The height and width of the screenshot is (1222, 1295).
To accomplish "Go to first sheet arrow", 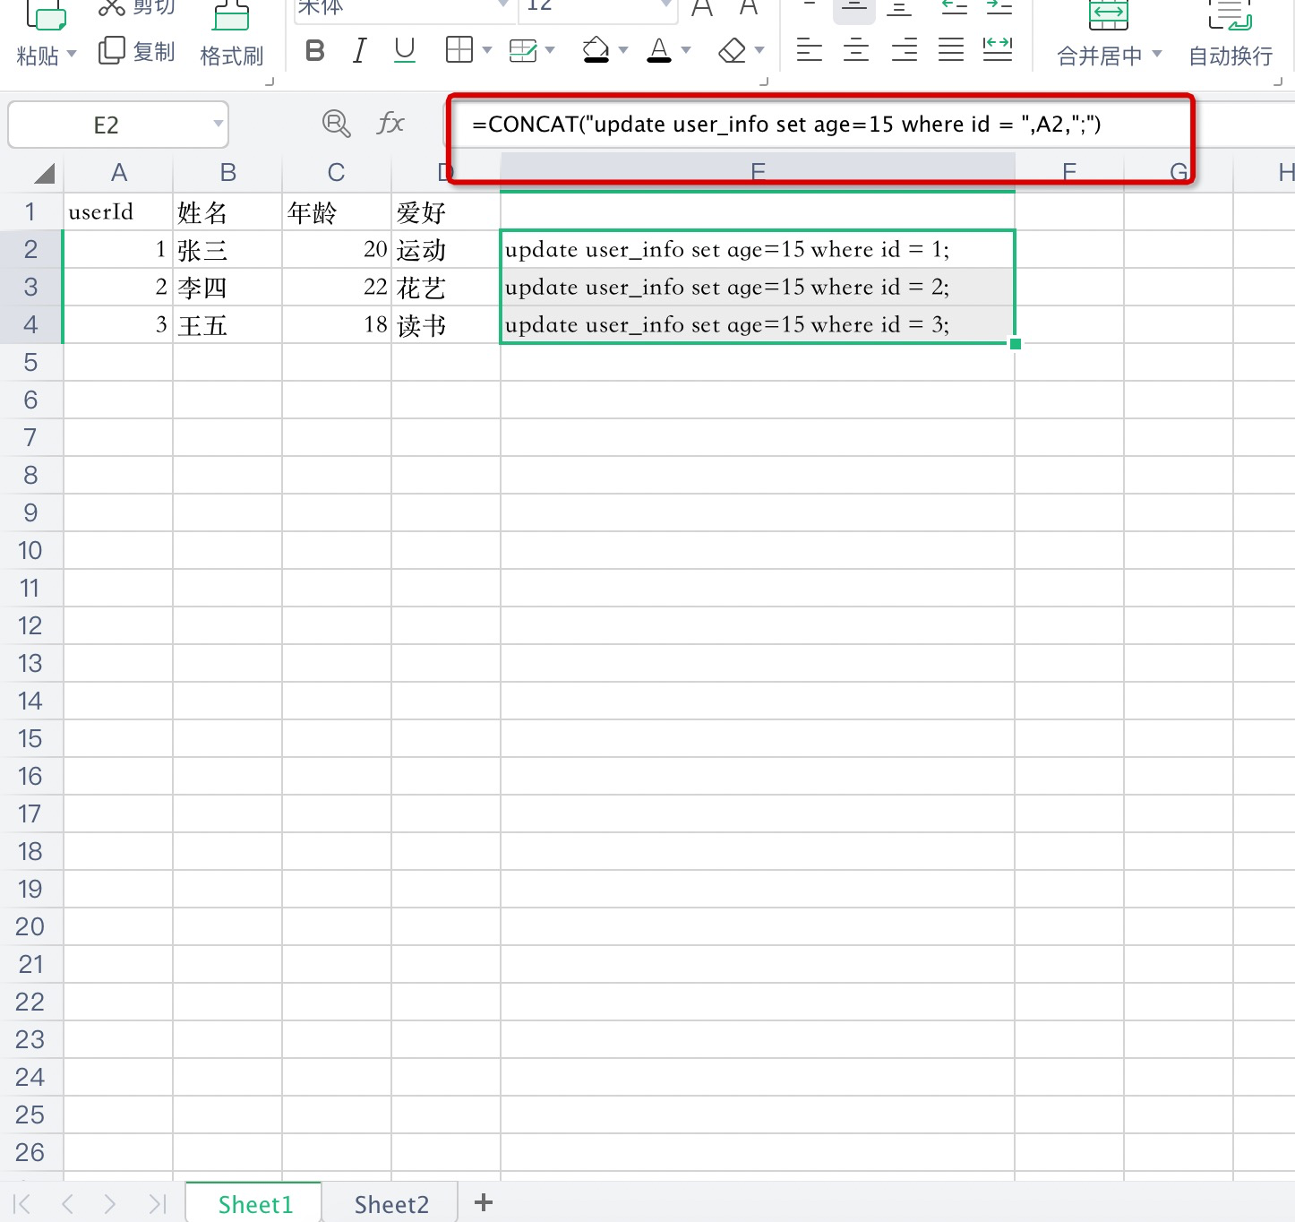I will (22, 1203).
